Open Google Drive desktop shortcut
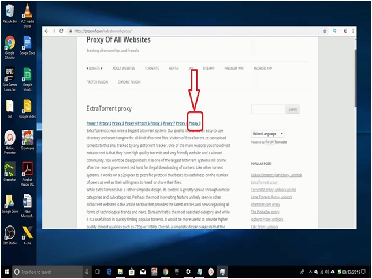Image resolution: width=372 pixels, height=279 pixels. tap(10, 203)
